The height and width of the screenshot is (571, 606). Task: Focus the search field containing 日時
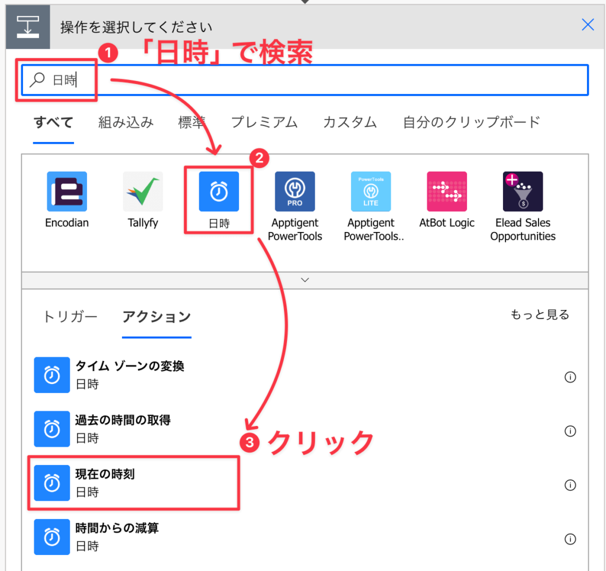point(305,80)
